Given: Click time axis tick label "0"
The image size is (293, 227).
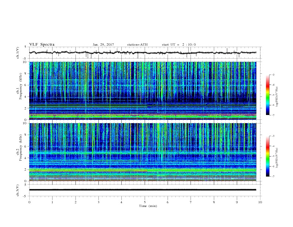Looking at the screenshot, I should (x=29, y=202).
